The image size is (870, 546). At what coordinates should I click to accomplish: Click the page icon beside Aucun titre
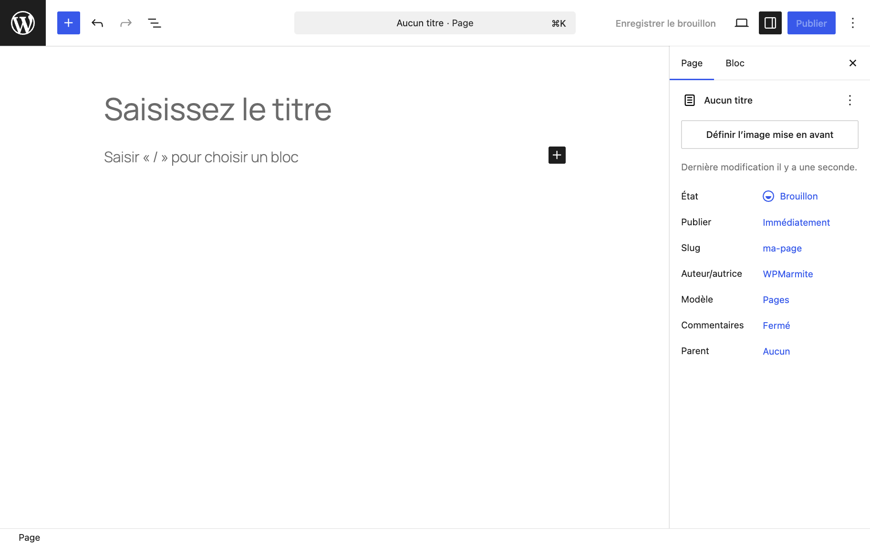690,100
